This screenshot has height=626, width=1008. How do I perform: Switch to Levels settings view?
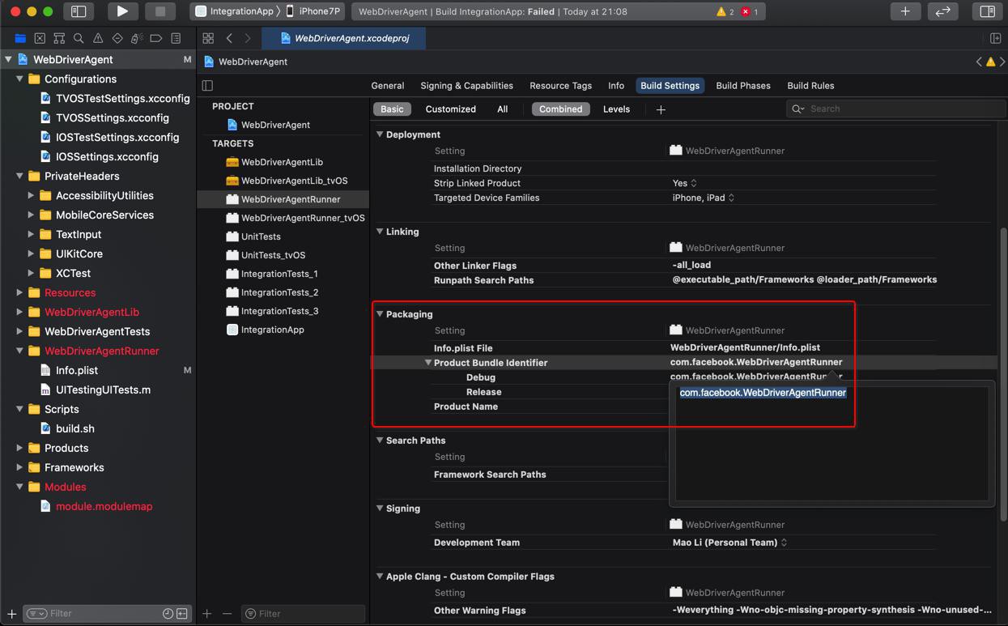pyautogui.click(x=616, y=109)
